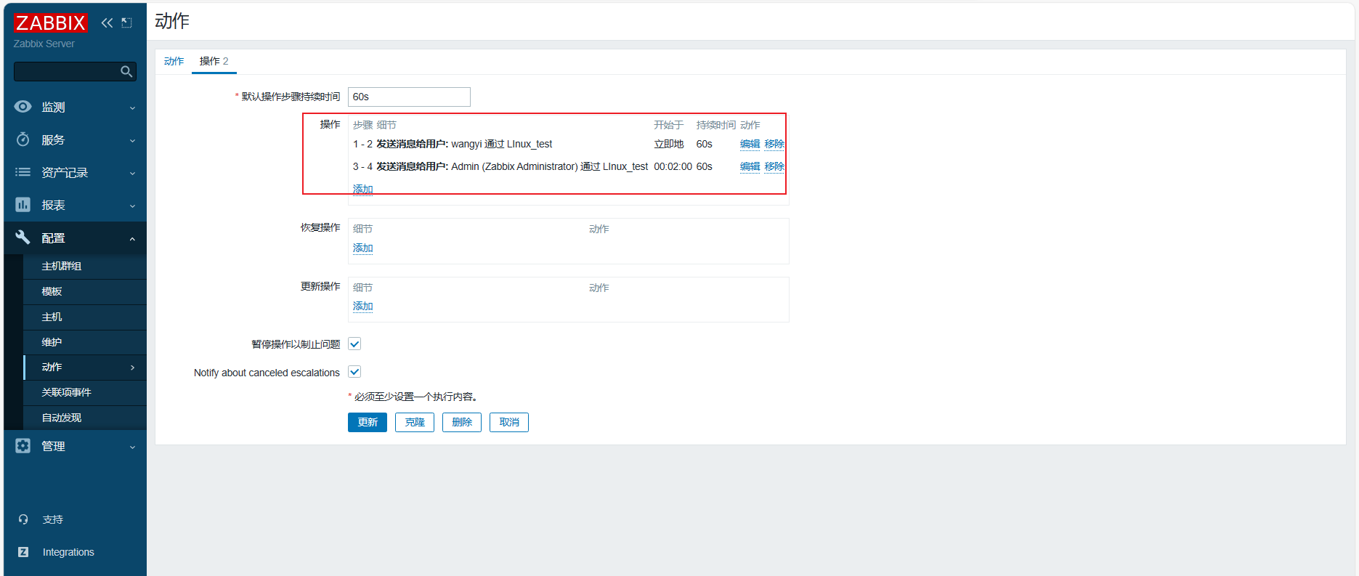
Task: Click the ZABBIX logo
Action: 51,23
